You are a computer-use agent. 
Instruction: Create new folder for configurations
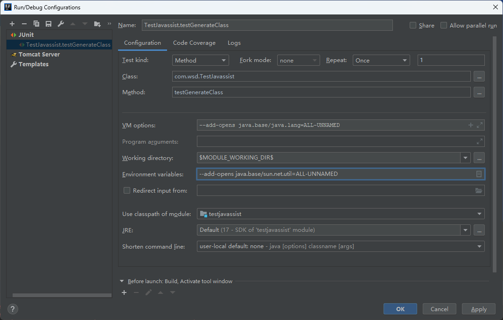click(97, 24)
